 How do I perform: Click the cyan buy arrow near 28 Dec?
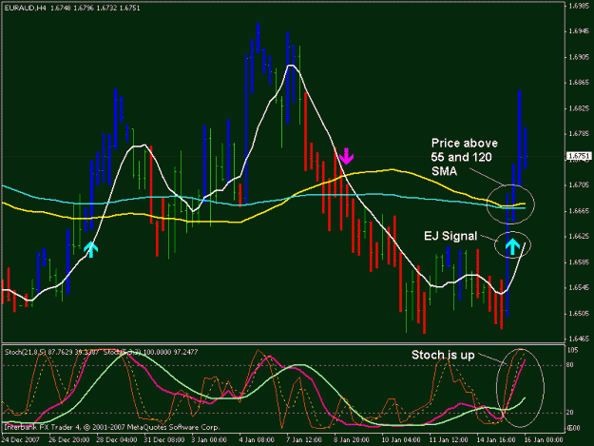pos(91,249)
